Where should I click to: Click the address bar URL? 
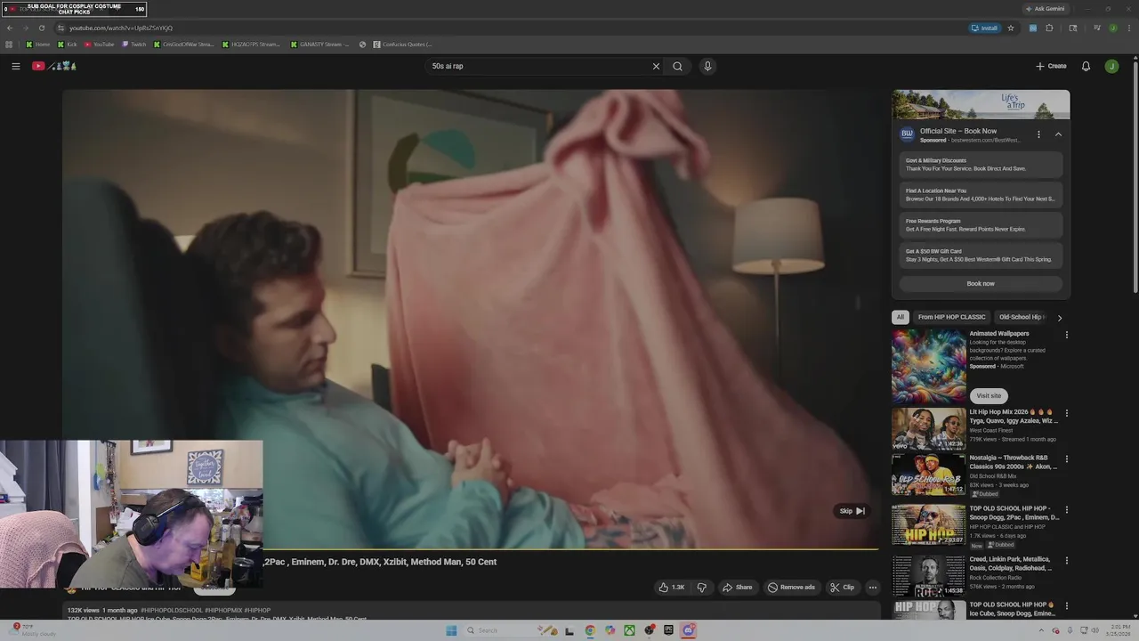(121, 28)
